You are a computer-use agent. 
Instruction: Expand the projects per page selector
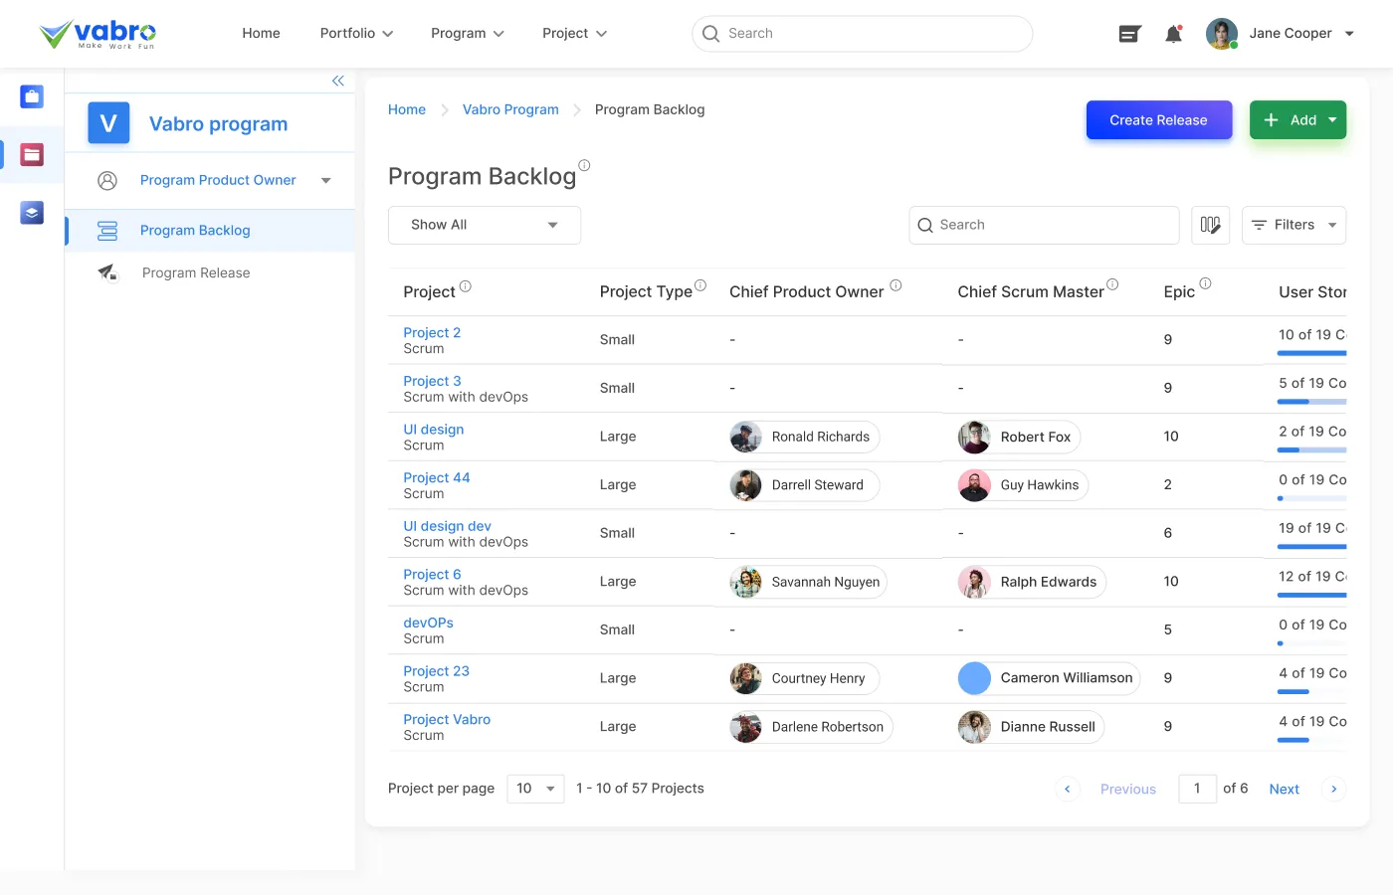click(535, 788)
